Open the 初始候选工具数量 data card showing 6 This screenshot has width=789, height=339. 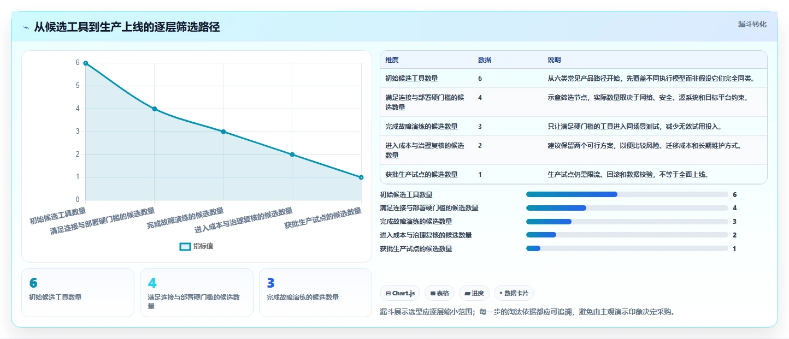(x=78, y=293)
